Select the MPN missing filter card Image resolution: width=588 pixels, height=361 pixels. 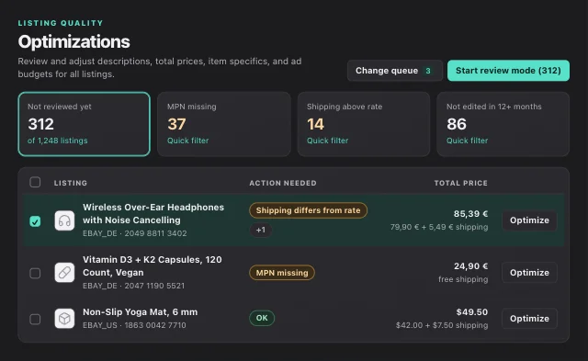coord(224,124)
